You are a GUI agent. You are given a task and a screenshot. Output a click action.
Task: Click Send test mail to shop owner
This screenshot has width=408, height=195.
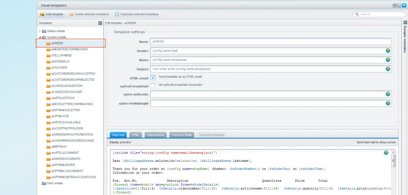[376, 142]
